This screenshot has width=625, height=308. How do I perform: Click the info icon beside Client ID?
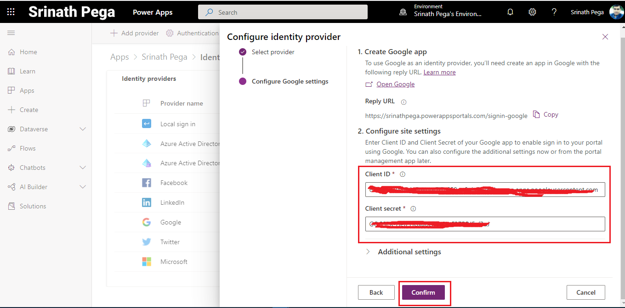403,174
